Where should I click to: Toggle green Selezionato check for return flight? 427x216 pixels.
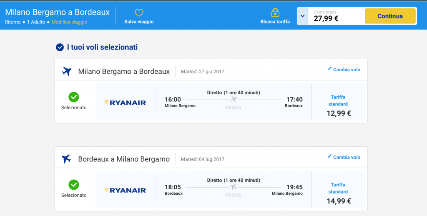[74, 184]
